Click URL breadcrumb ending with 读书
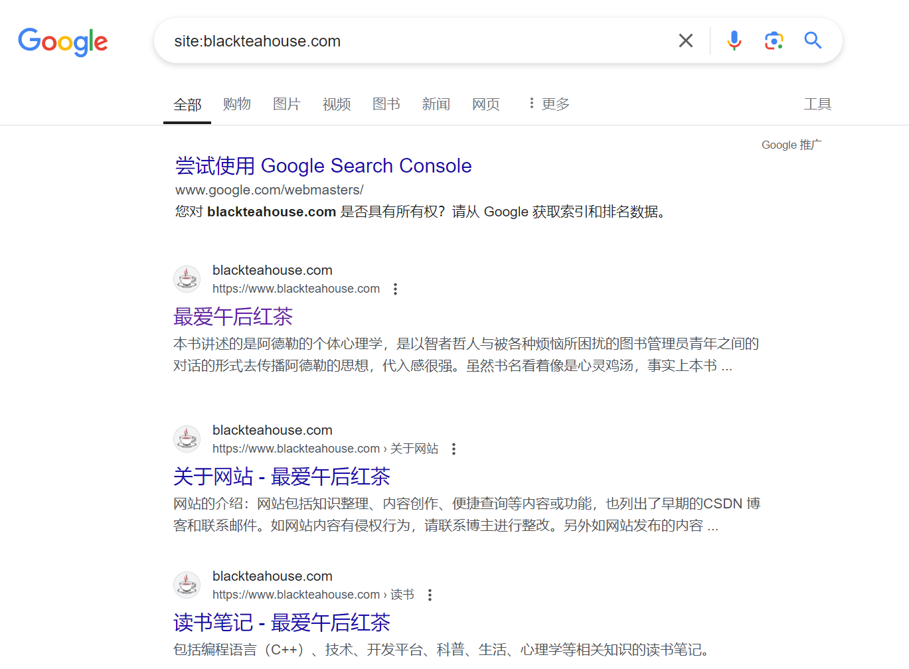This screenshot has width=909, height=669. pyautogui.click(x=313, y=595)
